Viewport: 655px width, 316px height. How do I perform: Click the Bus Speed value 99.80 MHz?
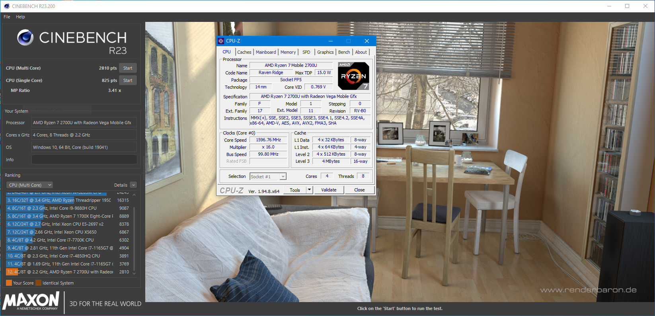point(268,154)
